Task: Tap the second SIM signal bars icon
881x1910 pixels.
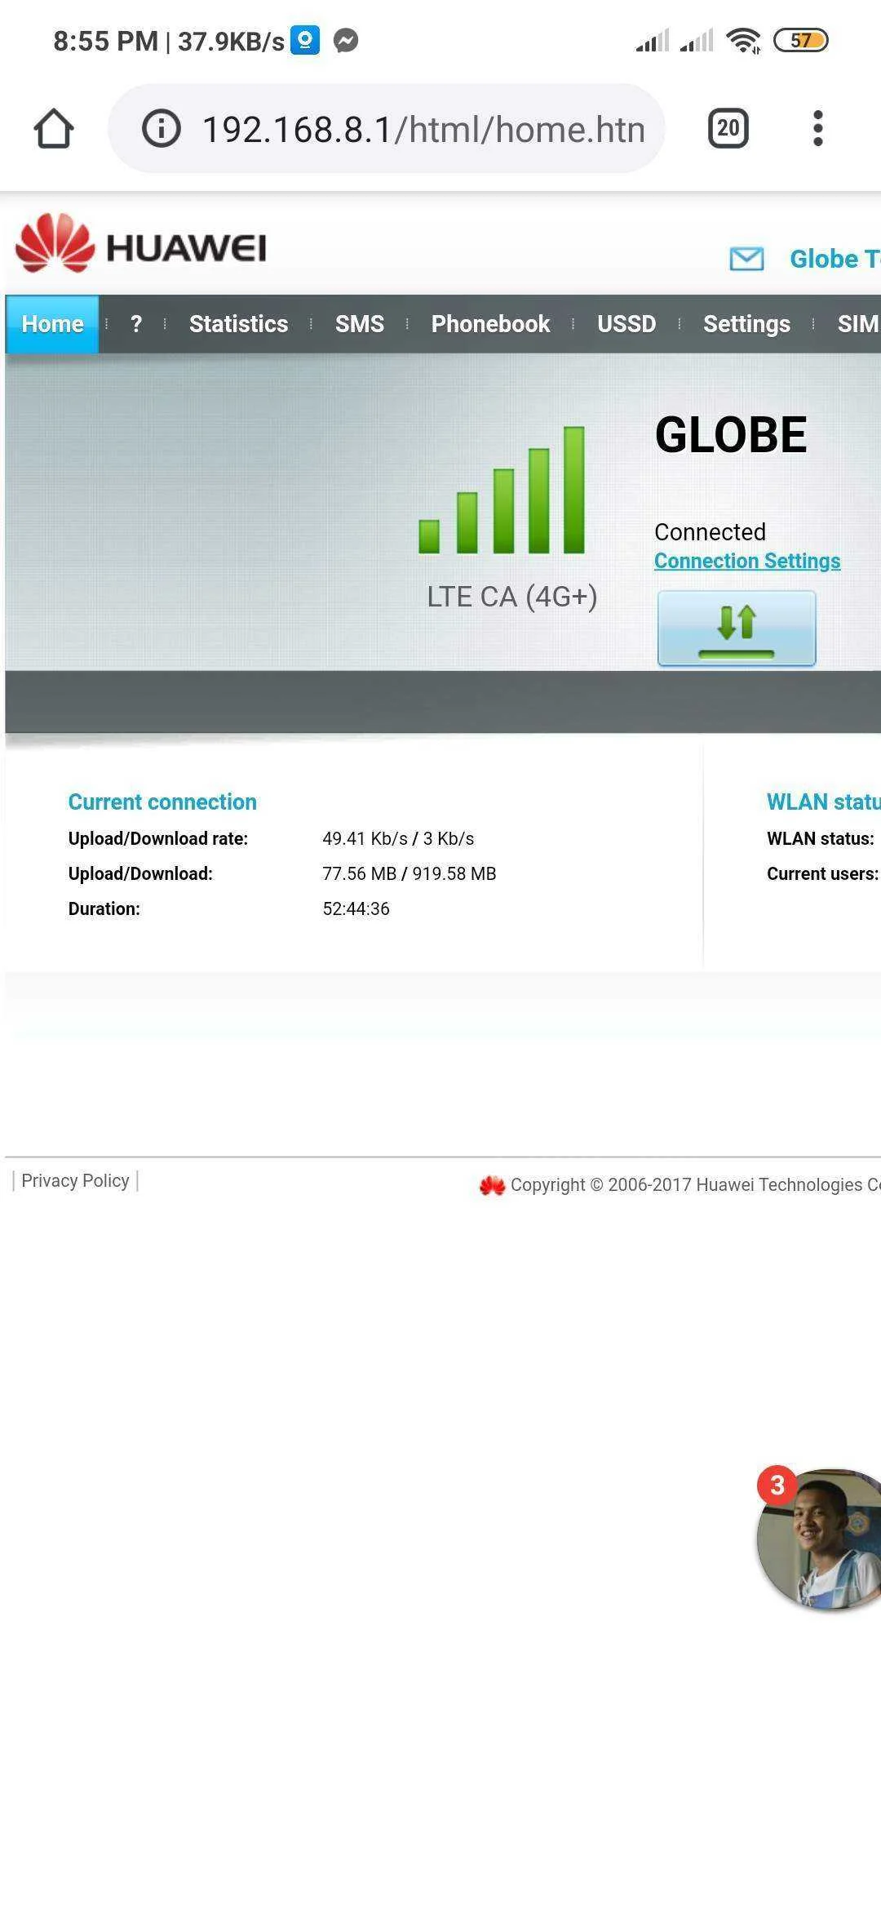Action: click(x=697, y=40)
